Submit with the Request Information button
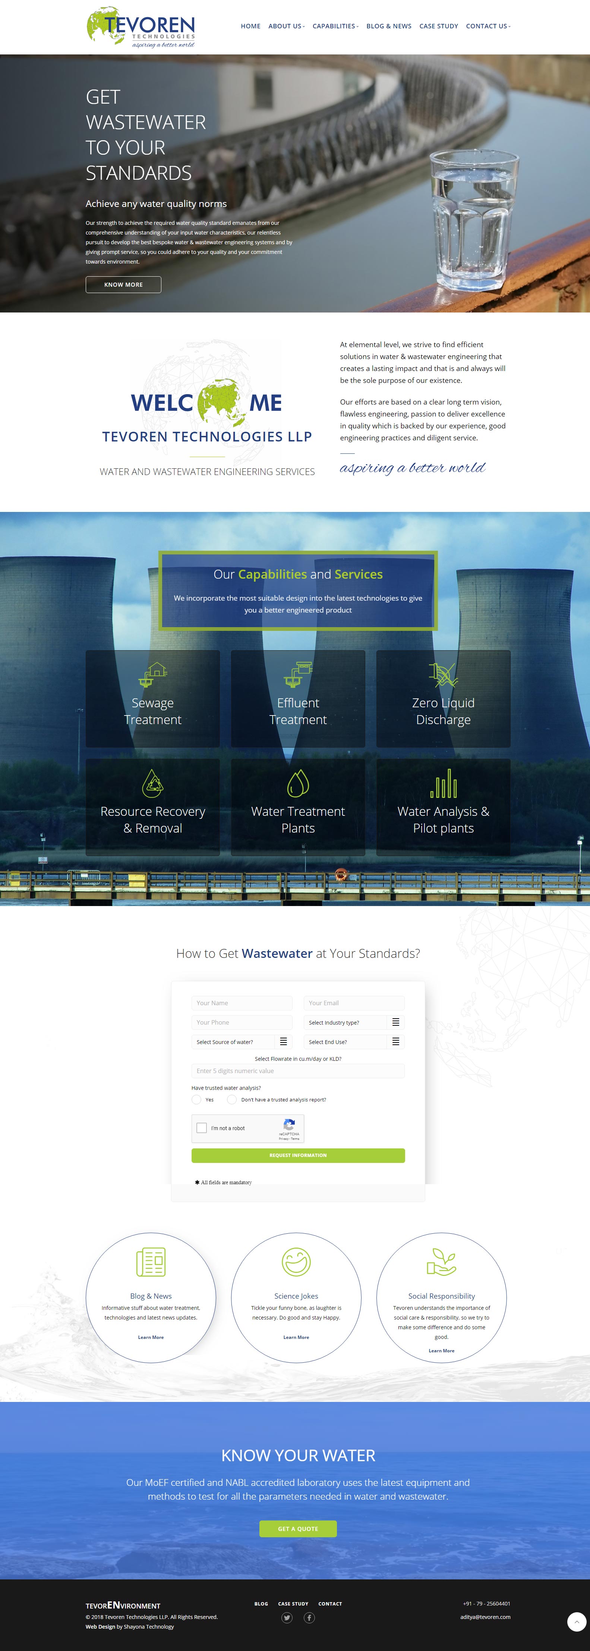590x1651 pixels. pos(298,1155)
